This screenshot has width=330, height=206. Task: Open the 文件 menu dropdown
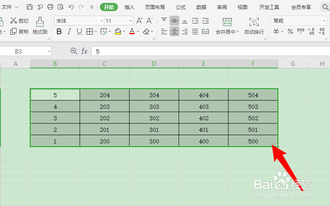click(x=10, y=7)
